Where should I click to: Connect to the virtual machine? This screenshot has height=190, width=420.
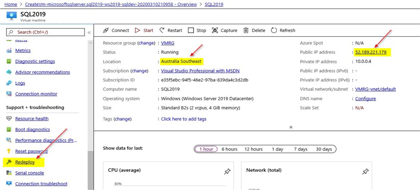pos(116,30)
